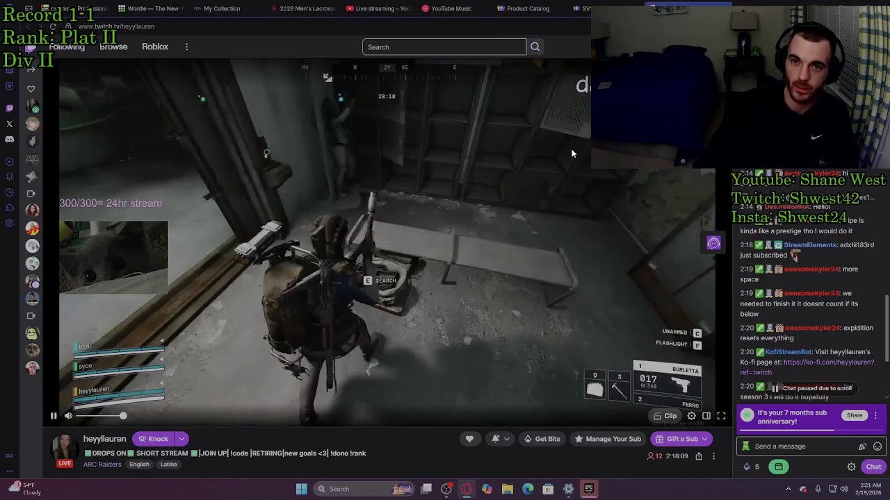
Task: Open the Following tab on Twitch
Action: point(67,47)
